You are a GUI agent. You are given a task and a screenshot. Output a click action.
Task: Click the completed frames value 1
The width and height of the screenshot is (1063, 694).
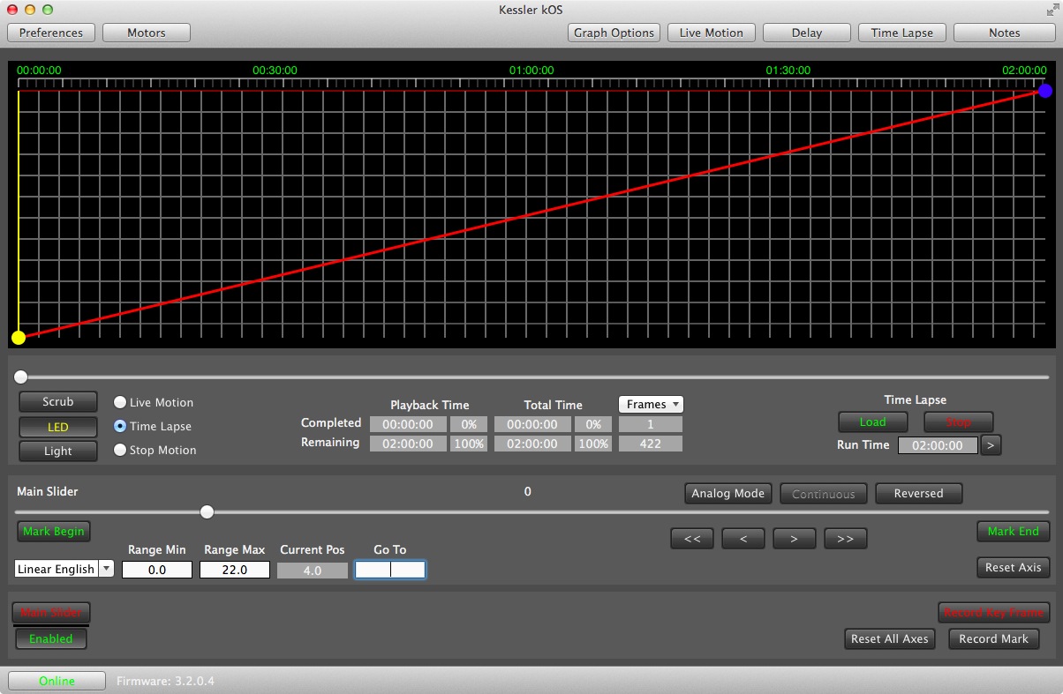tap(651, 424)
